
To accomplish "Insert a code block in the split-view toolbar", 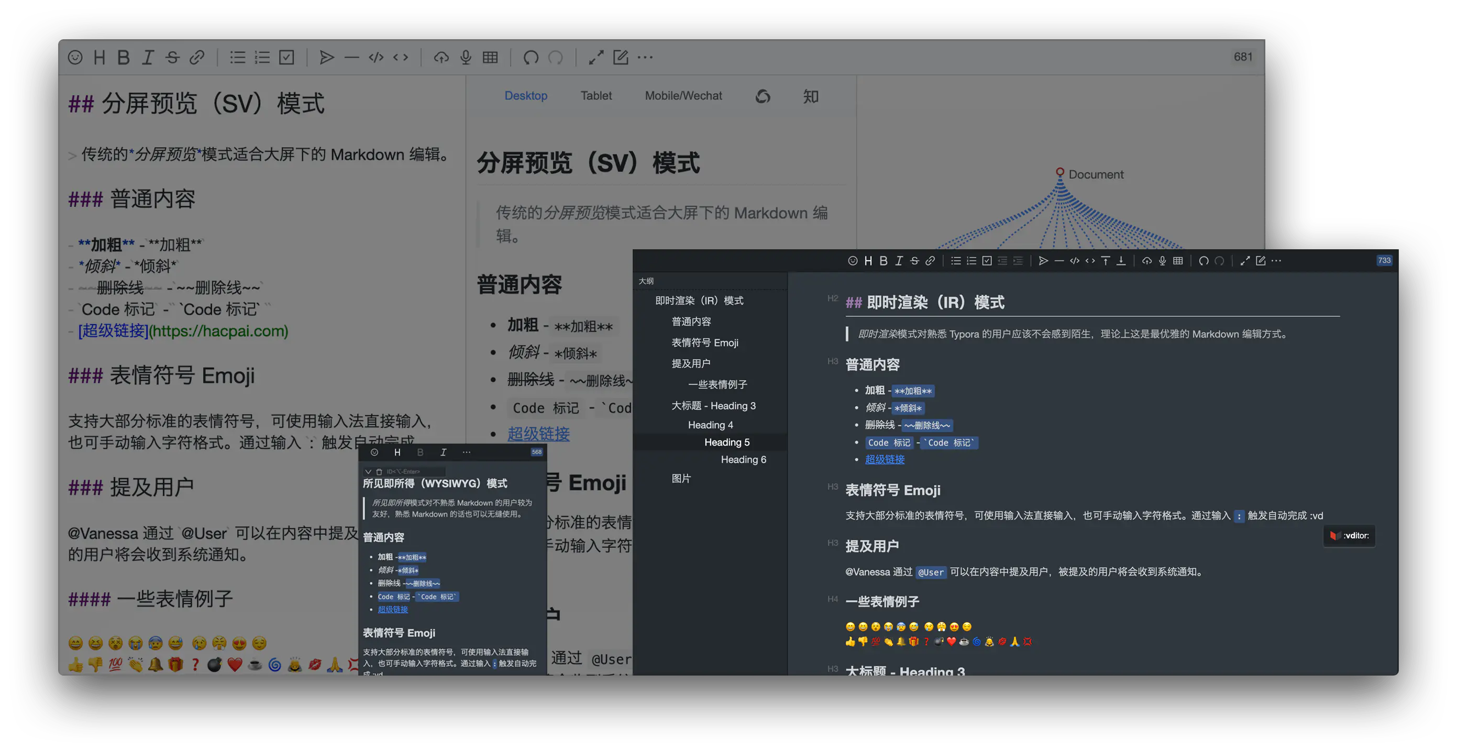I will pos(376,57).
